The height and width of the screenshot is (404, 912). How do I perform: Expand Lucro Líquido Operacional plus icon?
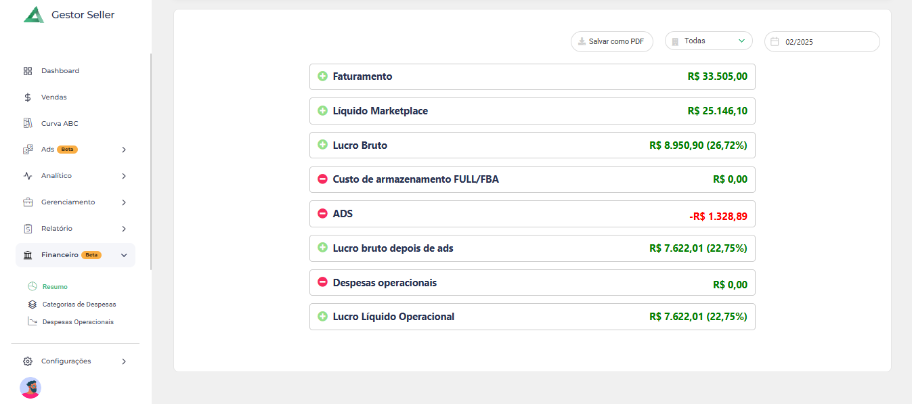point(322,317)
